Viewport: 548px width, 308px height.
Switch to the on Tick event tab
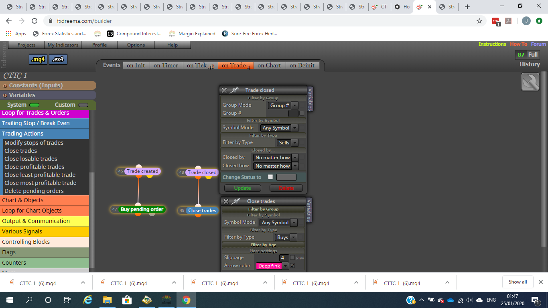coord(201,65)
